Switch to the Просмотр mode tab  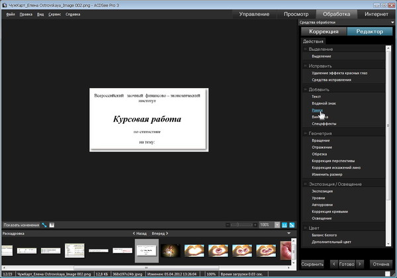[x=296, y=14]
